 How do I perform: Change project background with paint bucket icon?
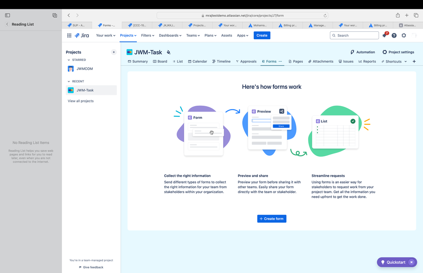point(169,52)
